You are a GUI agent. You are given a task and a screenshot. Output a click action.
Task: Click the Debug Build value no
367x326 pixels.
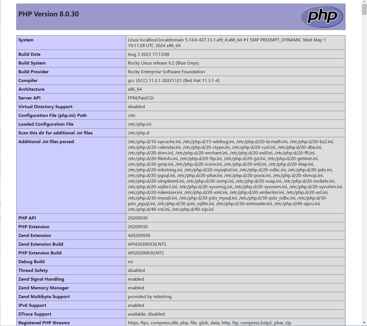click(x=131, y=262)
